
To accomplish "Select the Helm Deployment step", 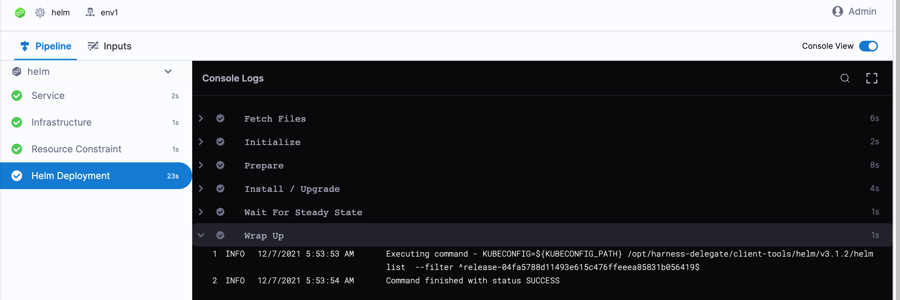I will pos(71,176).
